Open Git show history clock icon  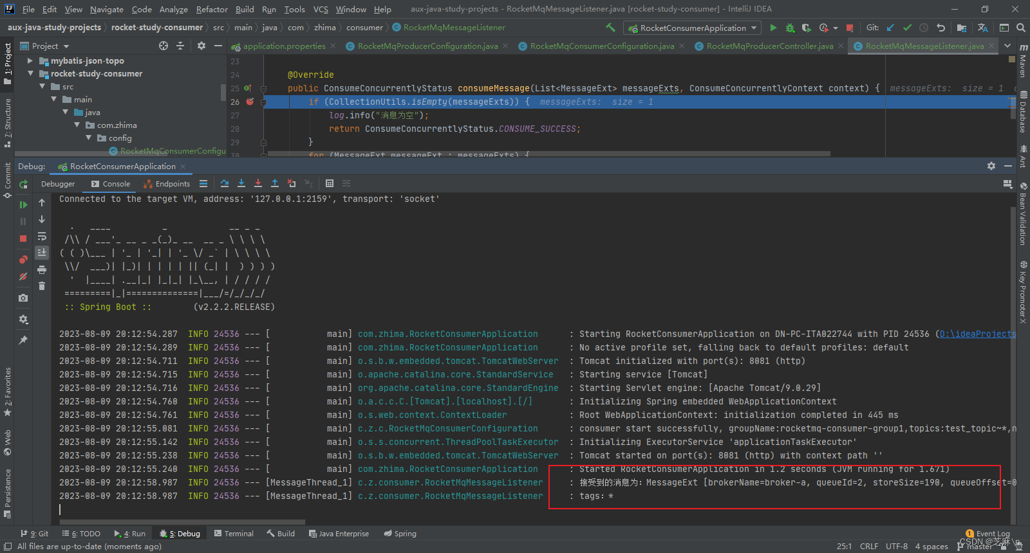pos(924,28)
